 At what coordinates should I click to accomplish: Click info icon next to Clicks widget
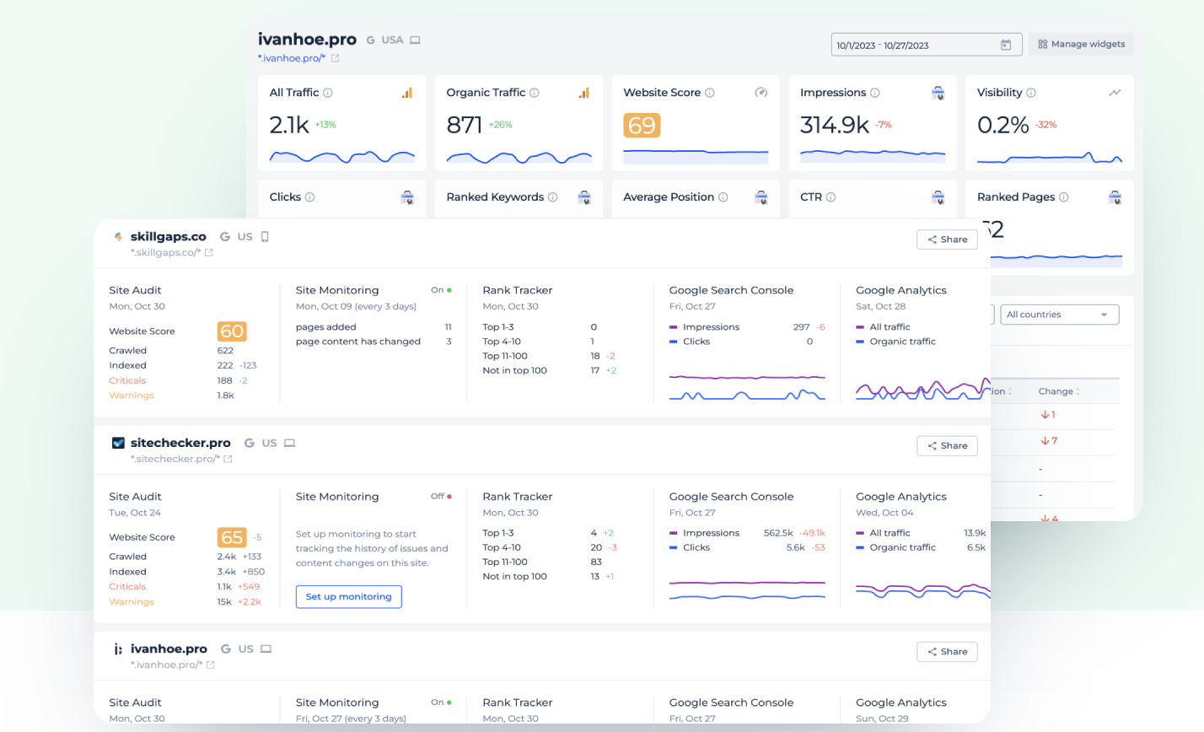pyautogui.click(x=309, y=197)
